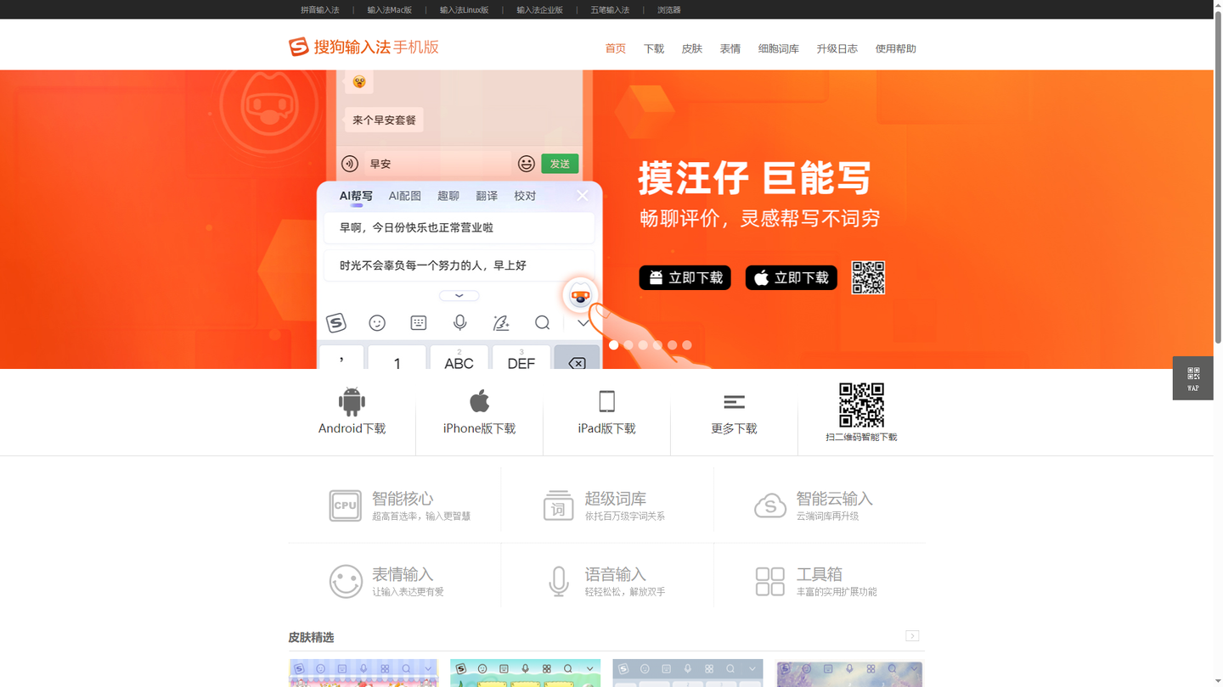Click the iPad tablet download icon
This screenshot has height=687, width=1223.
click(606, 401)
